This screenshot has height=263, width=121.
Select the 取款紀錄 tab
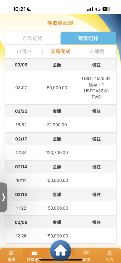(x=88, y=38)
